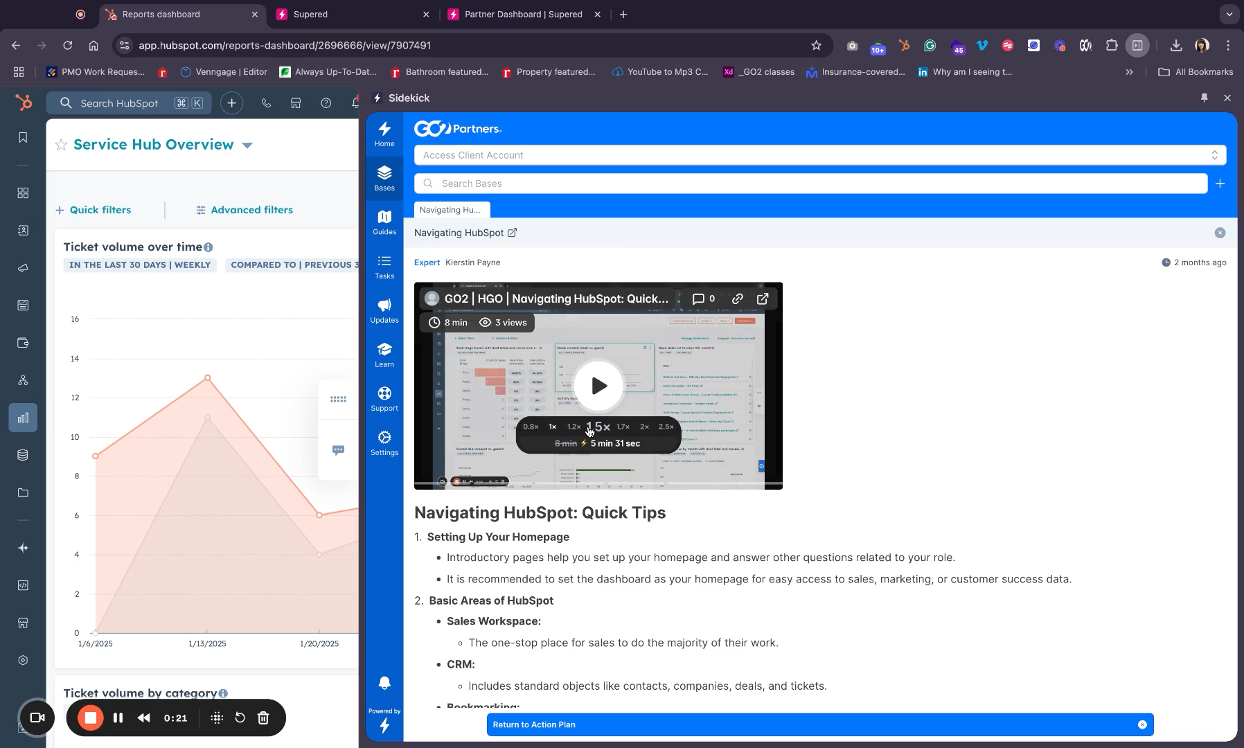
Task: Open HubSpot help question icon
Action: (326, 103)
